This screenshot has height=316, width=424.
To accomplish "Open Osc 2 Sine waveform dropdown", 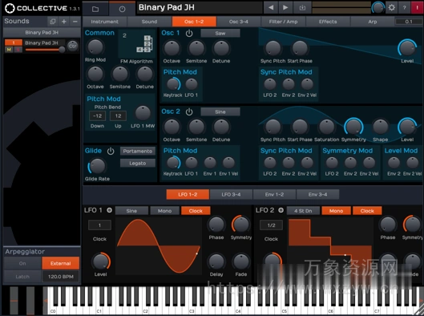I will 220,111.
